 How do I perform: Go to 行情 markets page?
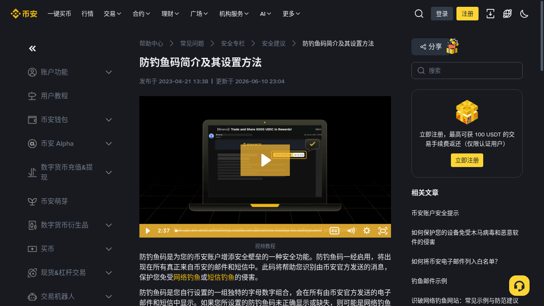click(88, 14)
